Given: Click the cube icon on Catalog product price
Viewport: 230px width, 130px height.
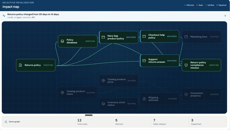Looking at the screenshot, I should pyautogui.click(x=103, y=80).
